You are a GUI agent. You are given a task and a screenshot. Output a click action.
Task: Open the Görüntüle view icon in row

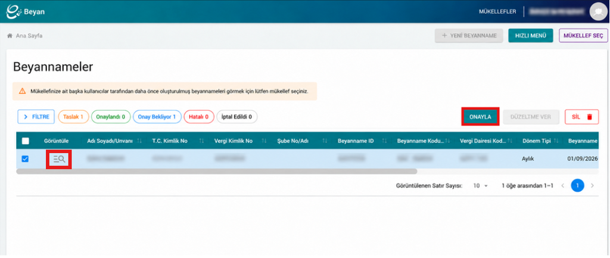pos(59,158)
